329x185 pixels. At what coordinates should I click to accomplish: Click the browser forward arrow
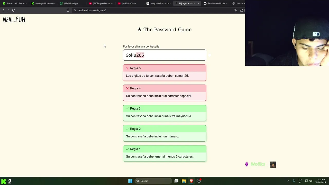pyautogui.click(x=8, y=10)
